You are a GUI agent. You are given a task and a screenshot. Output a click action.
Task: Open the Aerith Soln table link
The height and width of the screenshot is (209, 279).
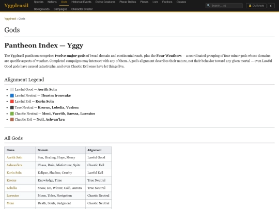coord(14,157)
